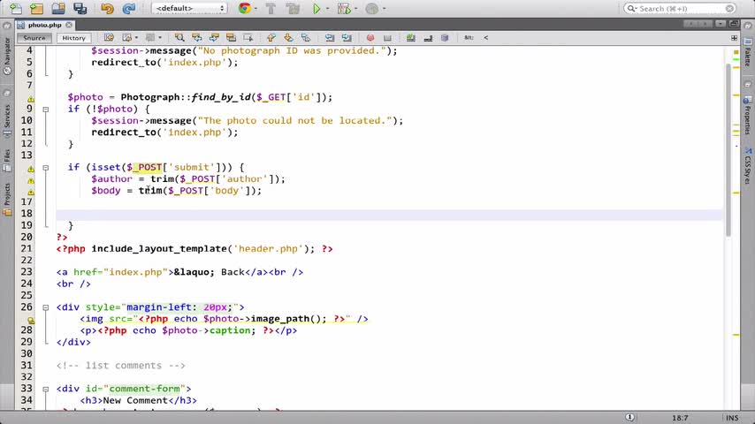Screen dimensions: 755x424
Task: Click the Build Project hammer icon
Action: pyautogui.click(x=271, y=8)
